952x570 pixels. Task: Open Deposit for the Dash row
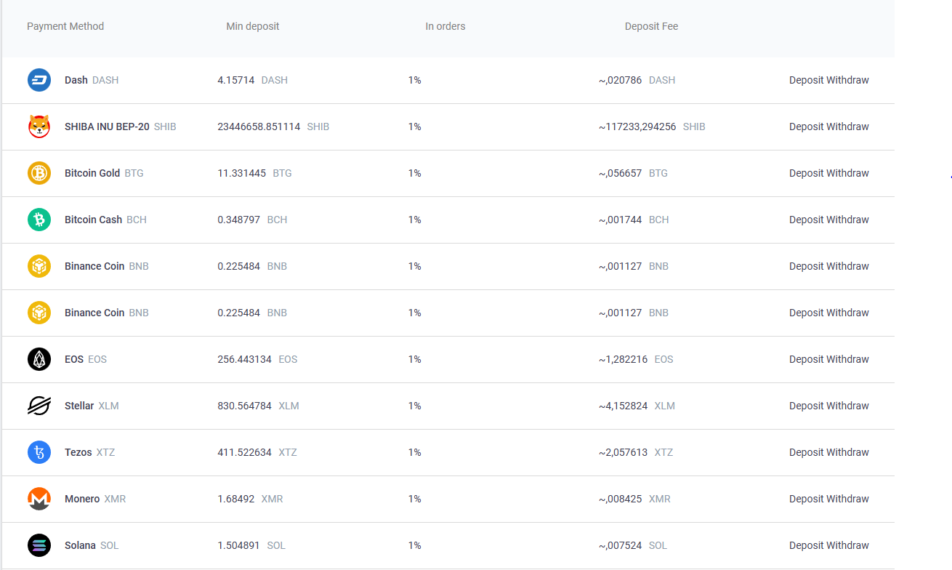(807, 80)
